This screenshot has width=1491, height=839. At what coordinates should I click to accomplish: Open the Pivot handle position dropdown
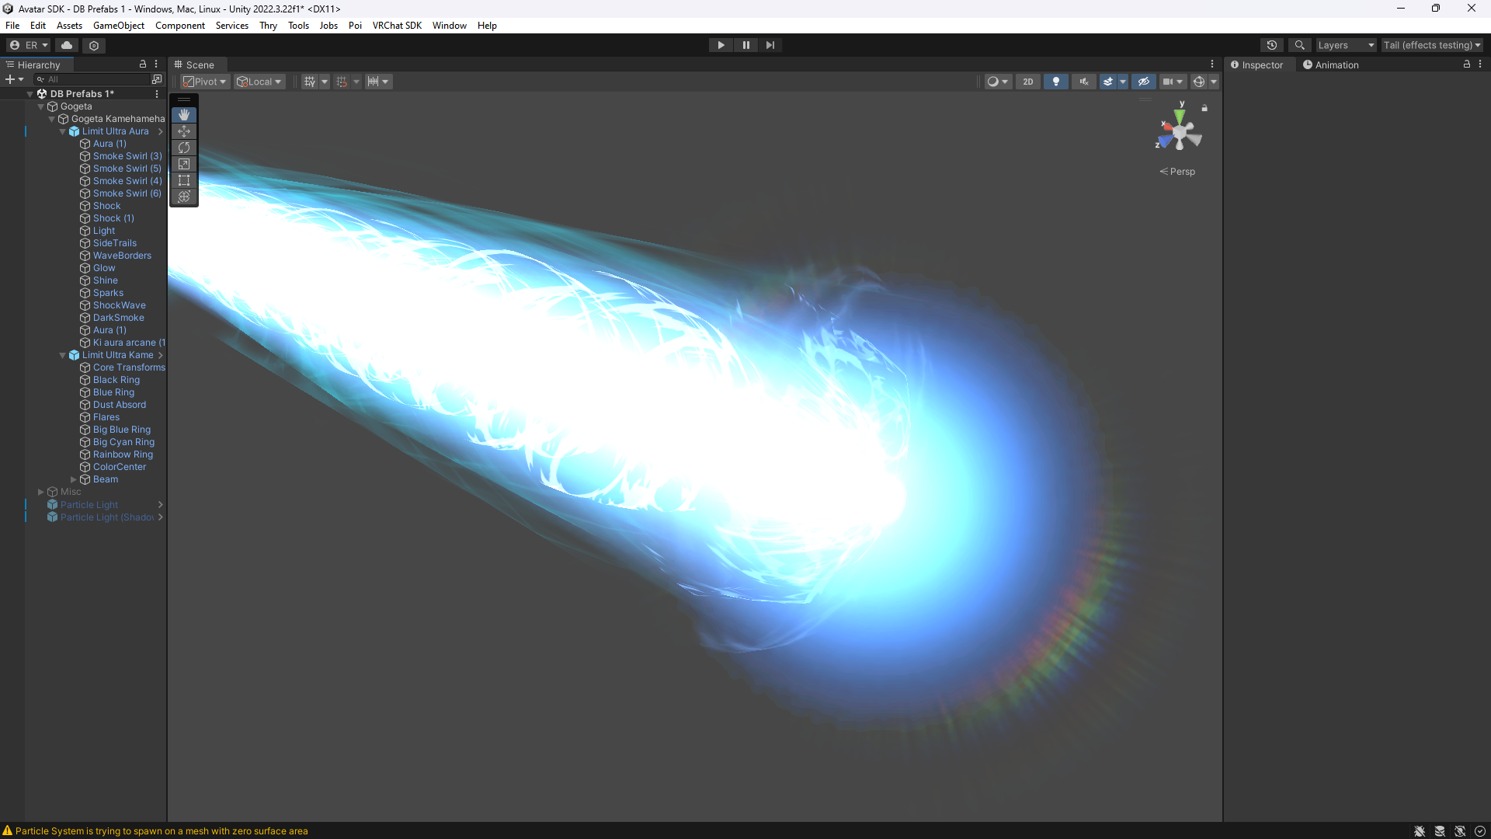tap(205, 82)
